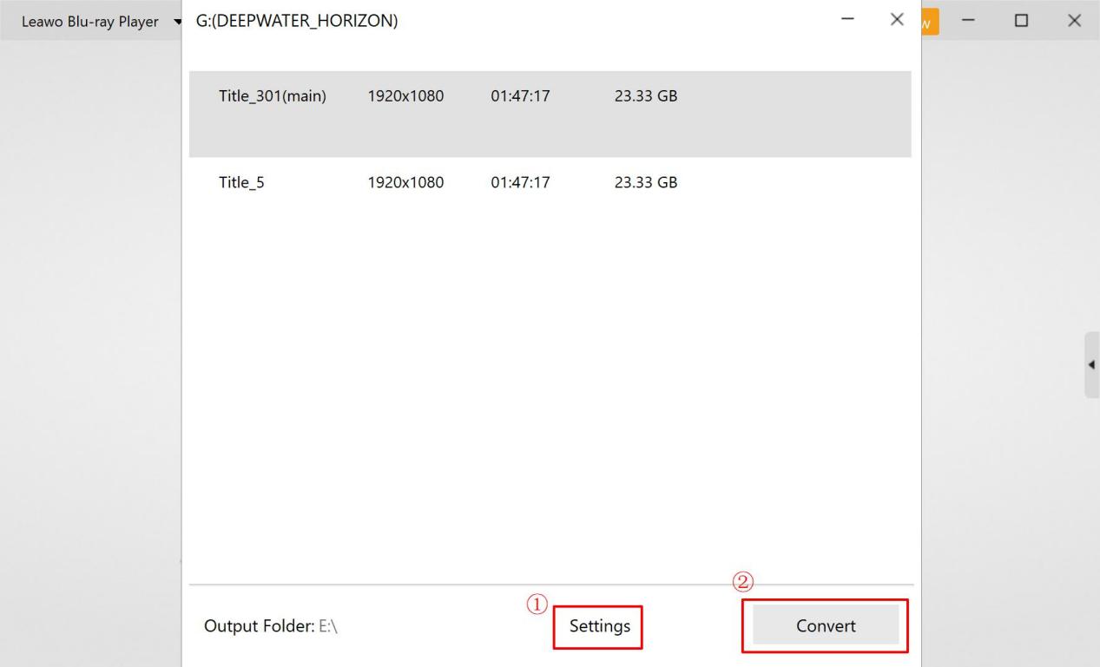Minimize the DEEPWATER_HORIZON conversion dialog
The height and width of the screenshot is (667, 1100).
(x=848, y=20)
